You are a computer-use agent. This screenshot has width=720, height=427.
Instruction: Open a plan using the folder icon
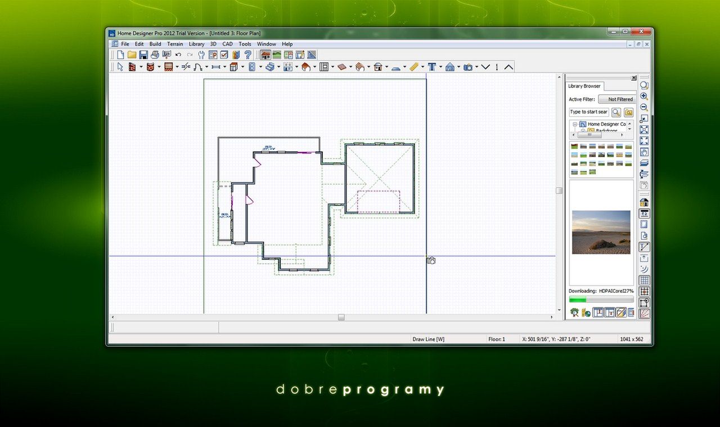[132, 54]
